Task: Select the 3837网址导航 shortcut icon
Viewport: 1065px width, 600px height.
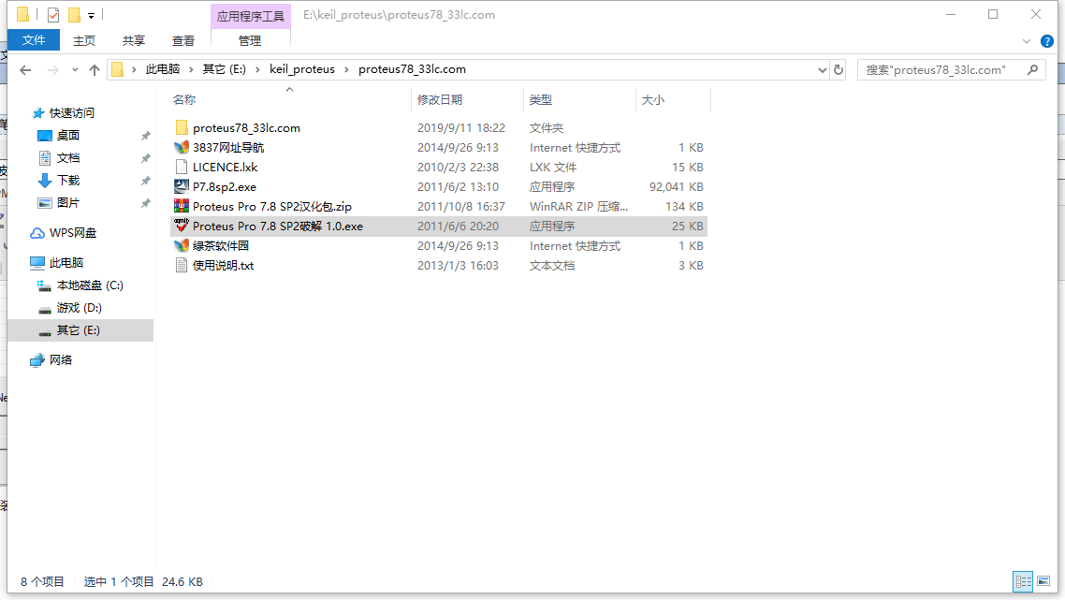Action: point(182,148)
